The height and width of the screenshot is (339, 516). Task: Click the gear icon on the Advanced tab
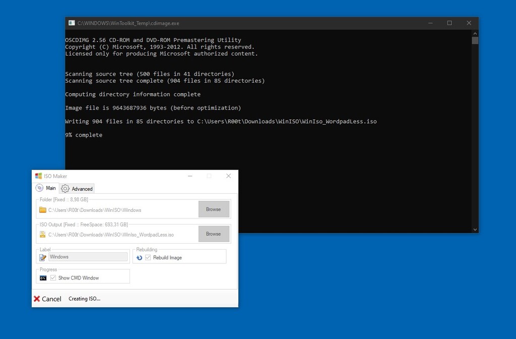point(64,188)
